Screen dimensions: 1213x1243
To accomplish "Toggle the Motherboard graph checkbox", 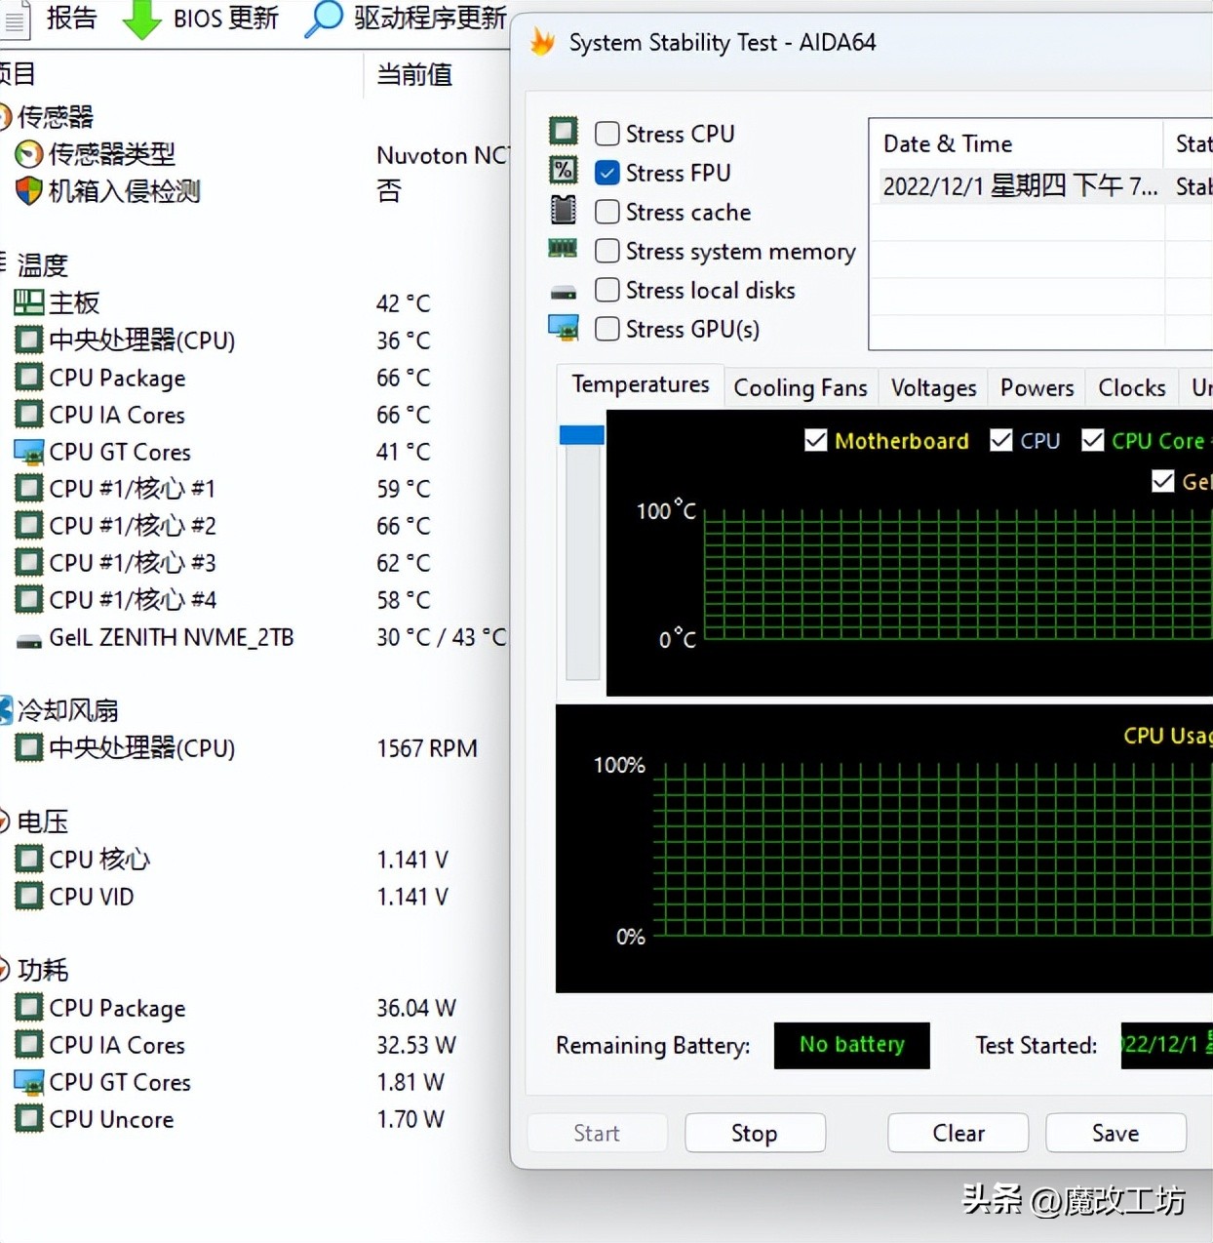I will tap(816, 441).
